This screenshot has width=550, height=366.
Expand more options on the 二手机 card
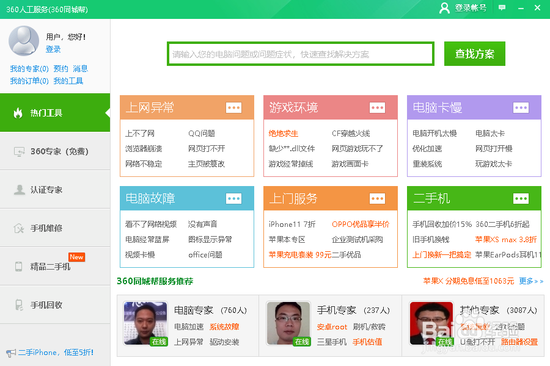click(521, 199)
